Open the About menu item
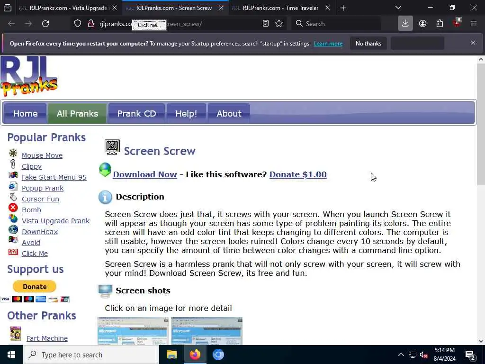 pyautogui.click(x=229, y=114)
